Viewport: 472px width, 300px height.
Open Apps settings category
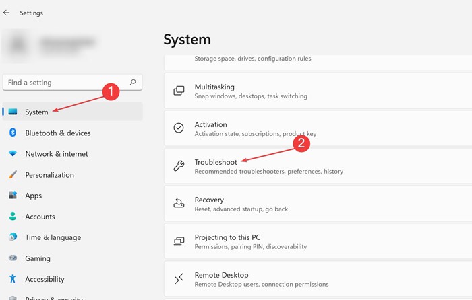click(x=34, y=196)
